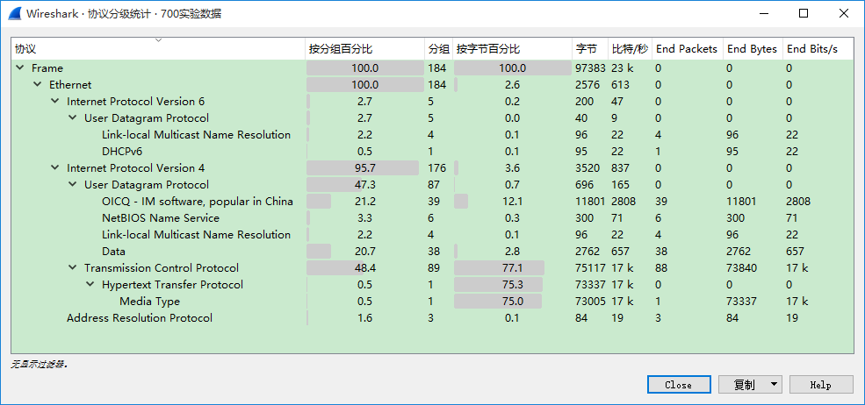Click the 73005 bytes value for Media Type

point(590,302)
